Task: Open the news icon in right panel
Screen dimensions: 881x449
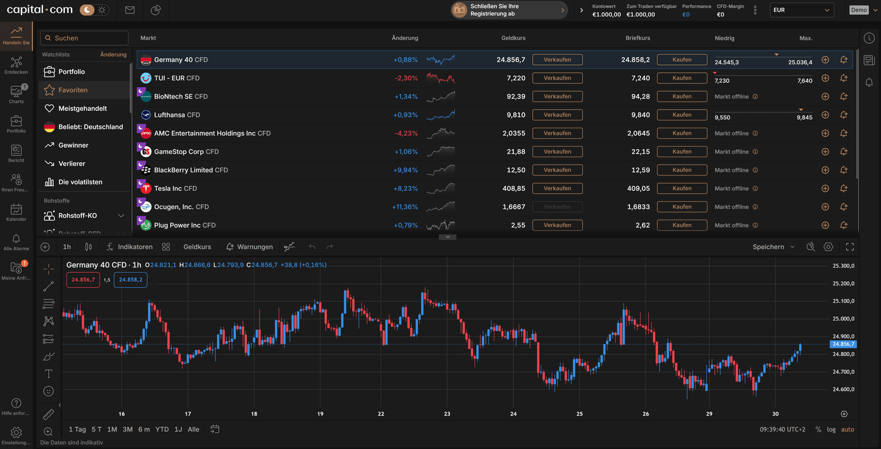Action: point(869,60)
